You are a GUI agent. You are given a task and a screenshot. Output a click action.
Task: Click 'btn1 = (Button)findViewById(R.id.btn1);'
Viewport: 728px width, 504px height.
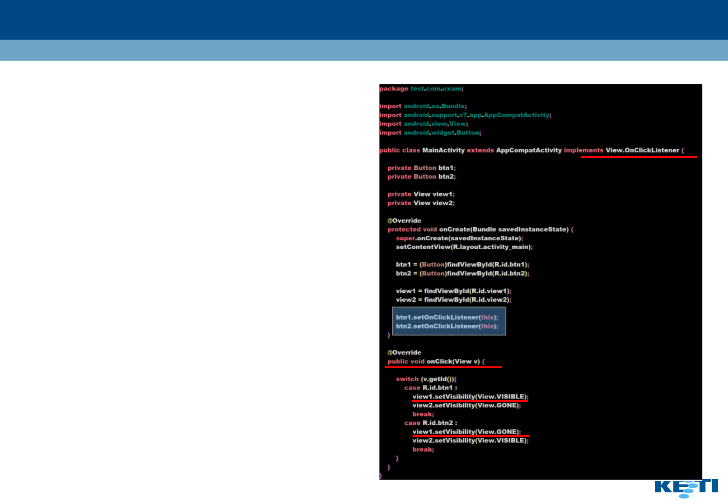tap(462, 265)
